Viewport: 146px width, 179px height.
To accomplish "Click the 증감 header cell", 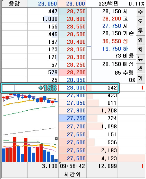I will [15, 4].
